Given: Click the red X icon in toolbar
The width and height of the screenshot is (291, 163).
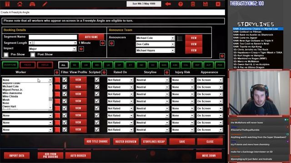Looking at the screenshot, I should pos(218,4).
